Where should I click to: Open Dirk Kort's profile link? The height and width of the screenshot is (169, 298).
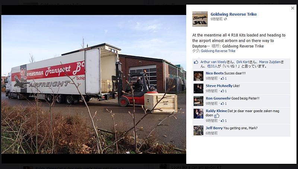(243, 62)
